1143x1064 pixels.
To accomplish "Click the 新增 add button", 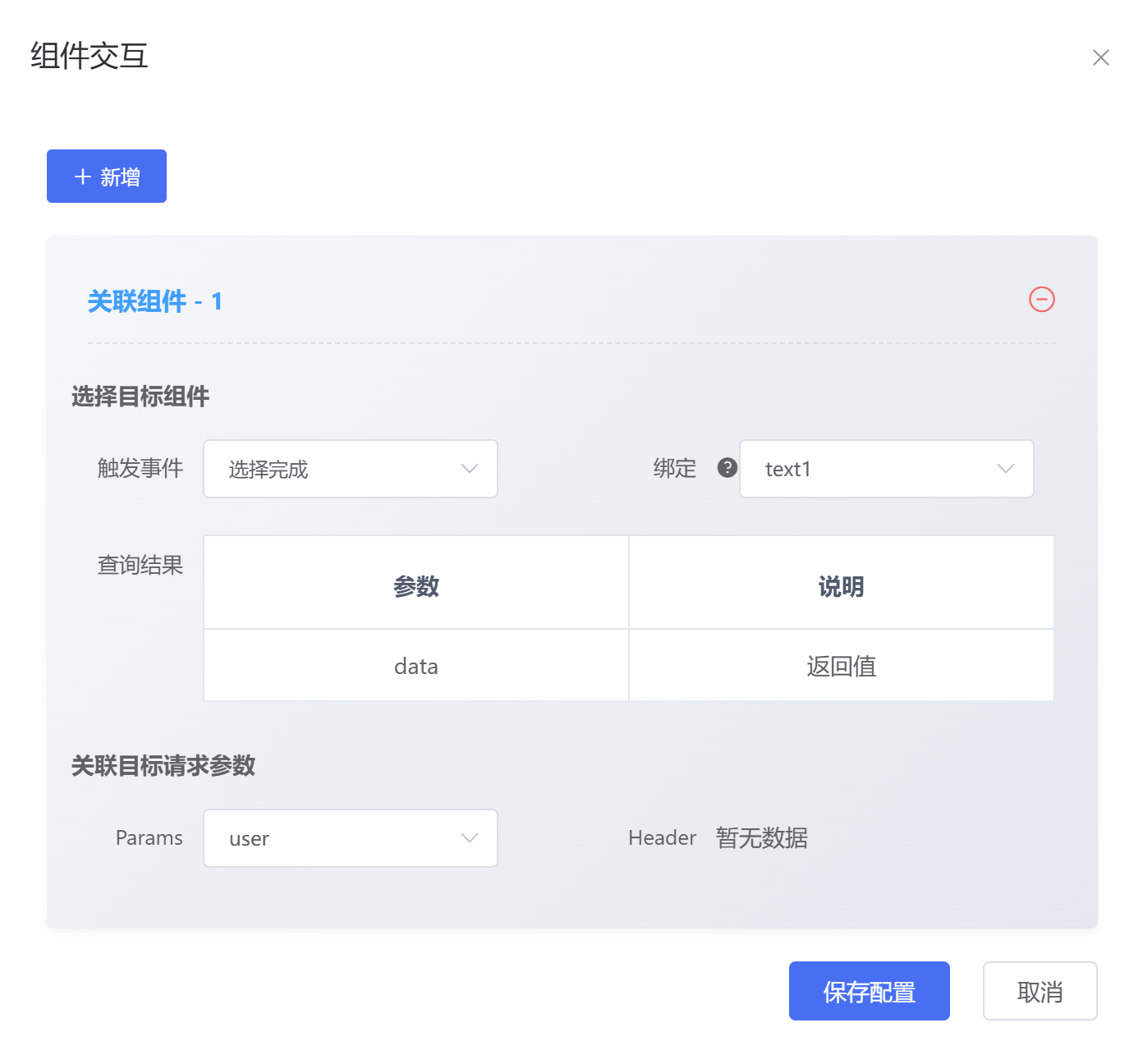I will pos(107,177).
